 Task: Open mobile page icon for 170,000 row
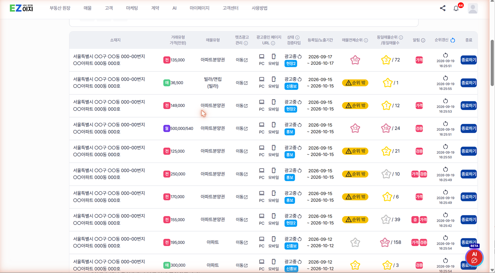pos(274,193)
